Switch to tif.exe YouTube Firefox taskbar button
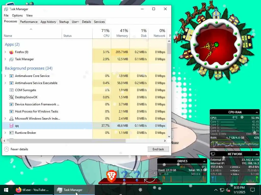 33,190
